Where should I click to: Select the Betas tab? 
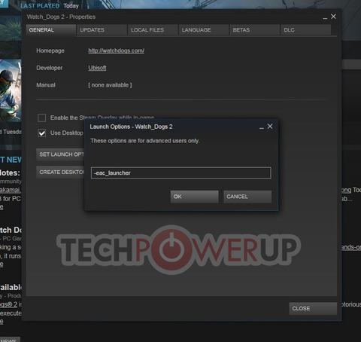pyautogui.click(x=255, y=30)
